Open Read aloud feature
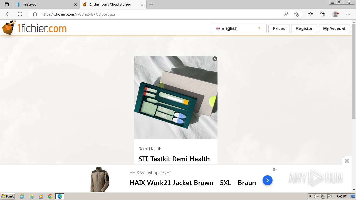The width and height of the screenshot is (356, 200). coord(286,14)
